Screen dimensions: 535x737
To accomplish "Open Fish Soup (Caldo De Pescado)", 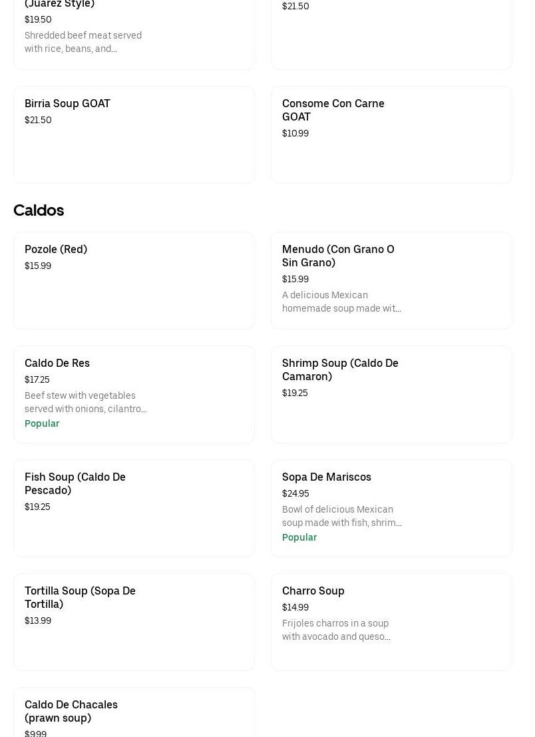I will tap(75, 484).
